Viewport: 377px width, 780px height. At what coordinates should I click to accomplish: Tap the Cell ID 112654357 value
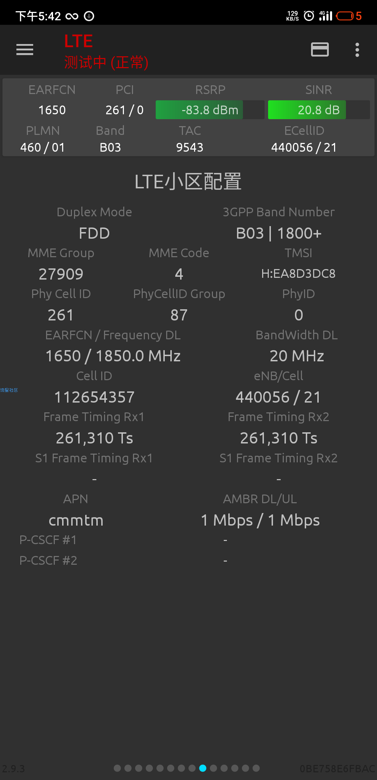point(94,397)
